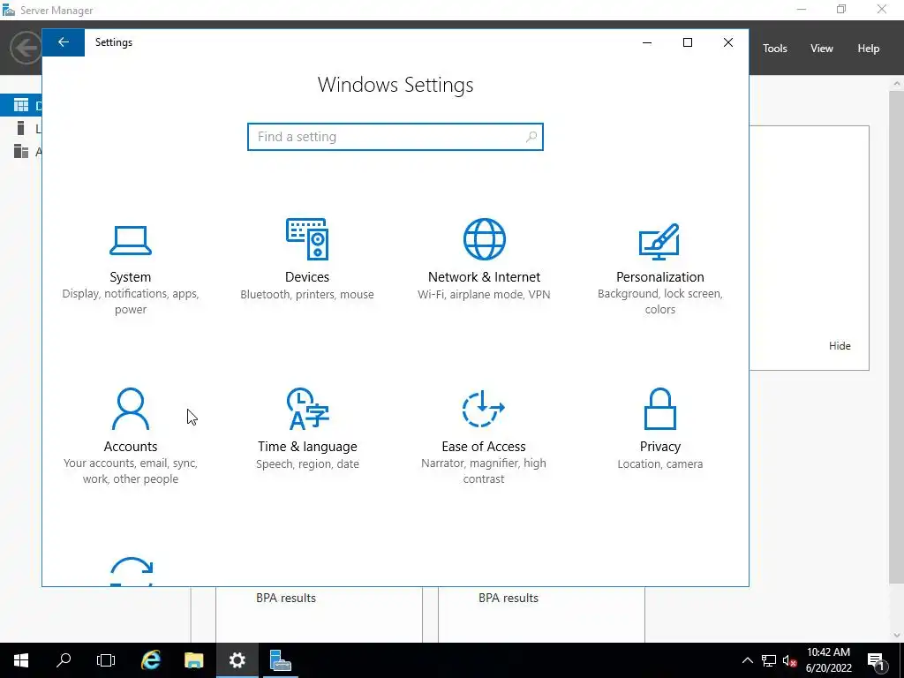Show hidden tray icons chevron

click(x=747, y=660)
